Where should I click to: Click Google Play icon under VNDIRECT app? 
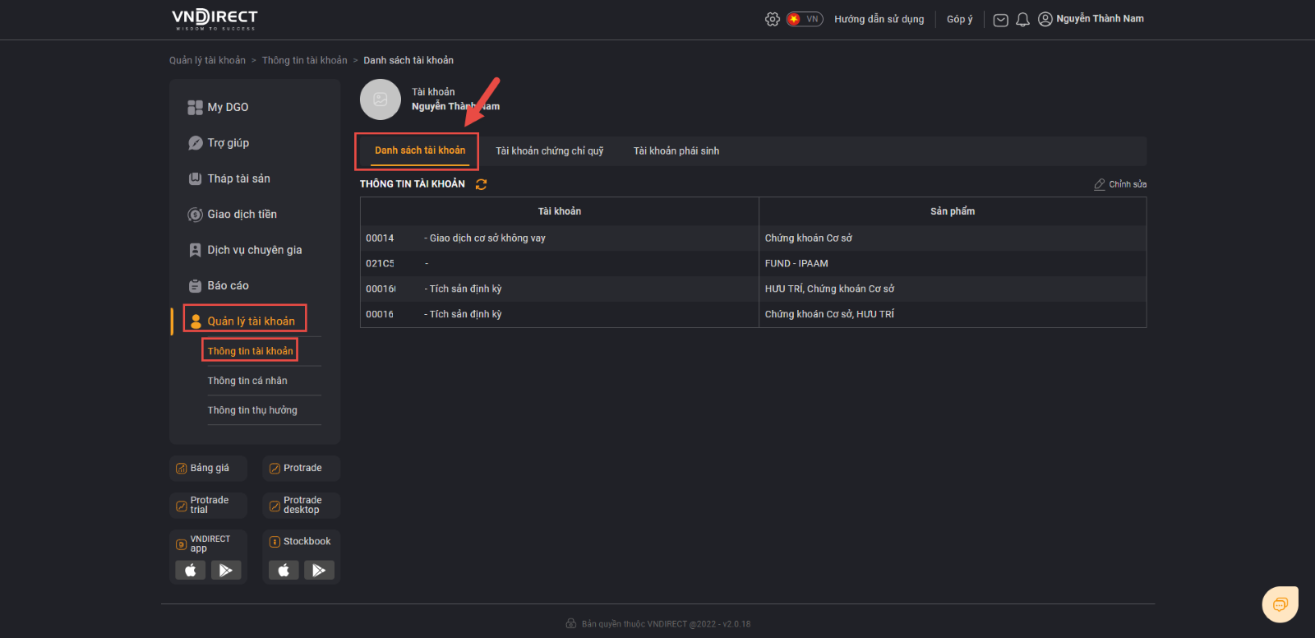(x=226, y=571)
